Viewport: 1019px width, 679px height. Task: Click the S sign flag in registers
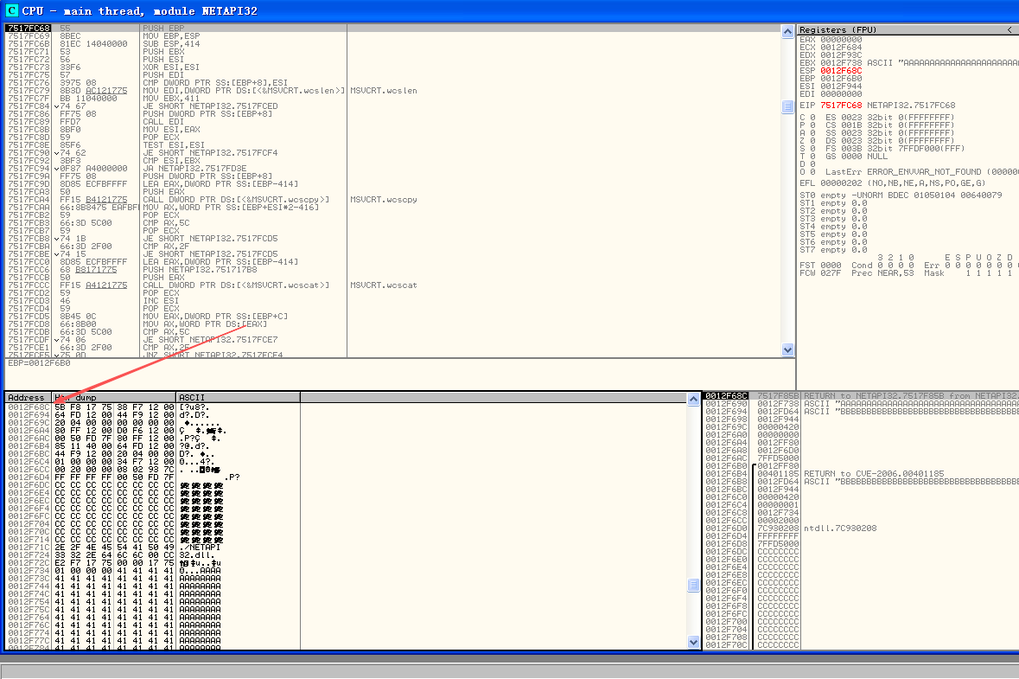click(807, 149)
